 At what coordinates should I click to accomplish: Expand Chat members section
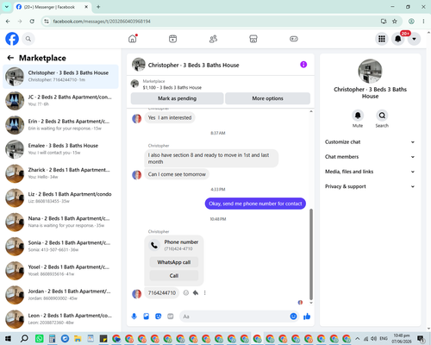370,157
